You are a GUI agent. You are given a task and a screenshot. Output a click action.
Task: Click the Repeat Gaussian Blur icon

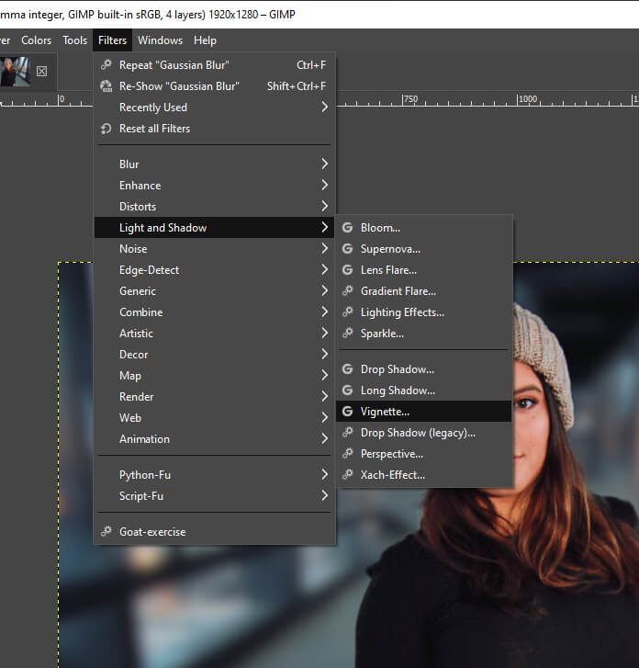pyautogui.click(x=106, y=65)
